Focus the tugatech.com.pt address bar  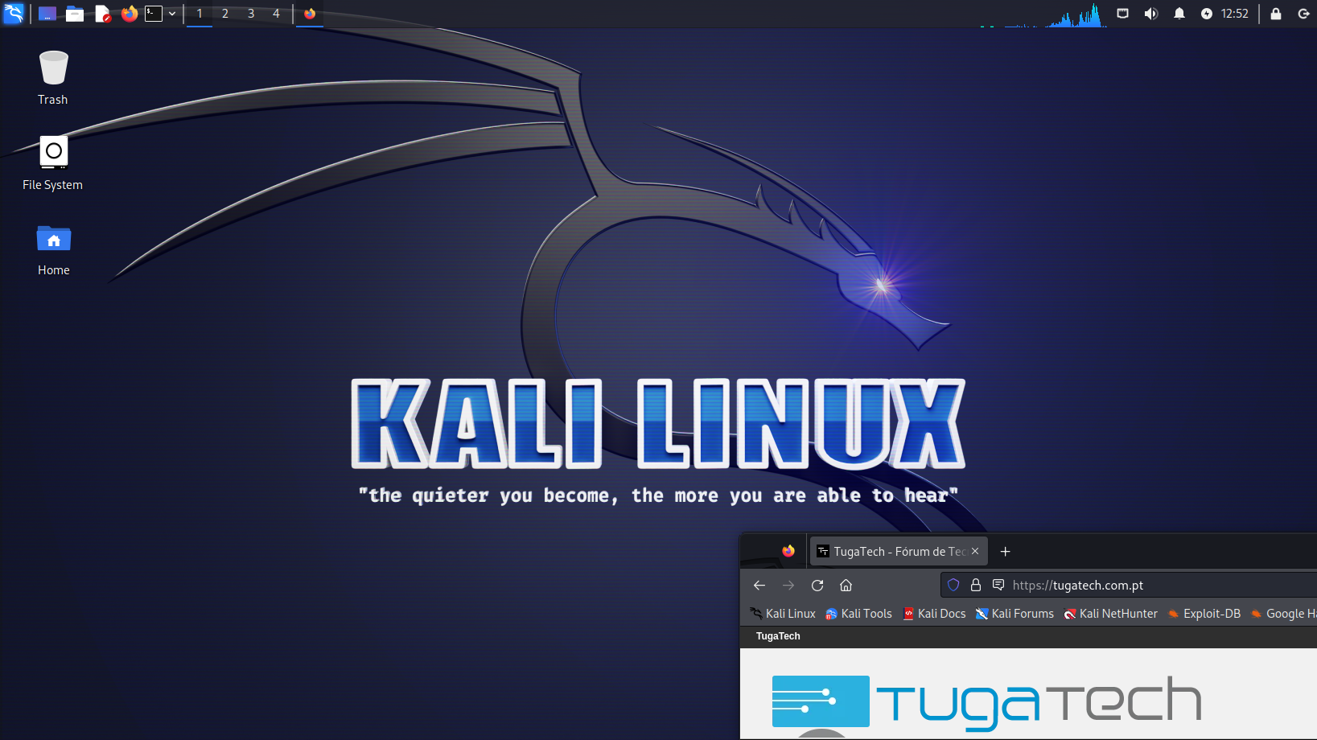point(1129,585)
